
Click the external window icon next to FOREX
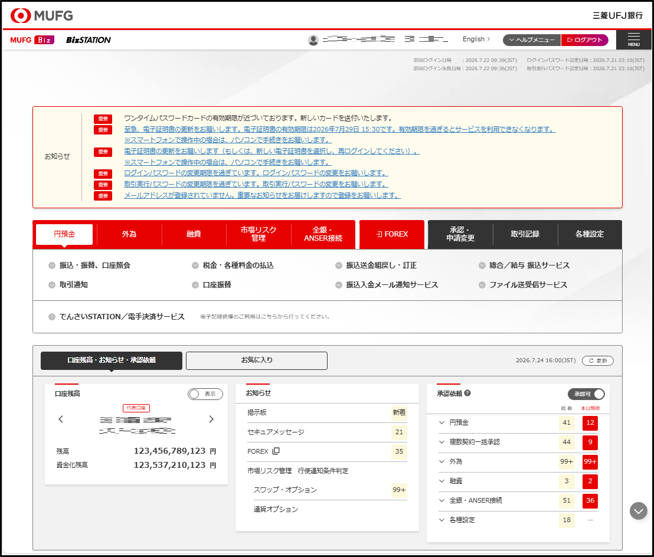pos(276,451)
